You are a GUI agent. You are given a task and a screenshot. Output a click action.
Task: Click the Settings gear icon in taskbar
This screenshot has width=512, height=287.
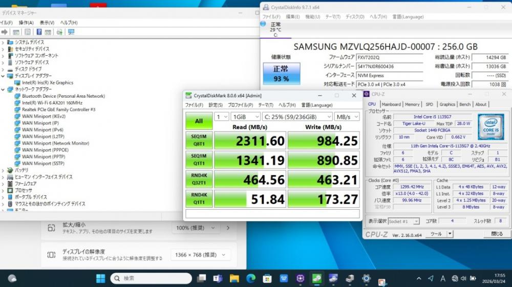tap(366, 278)
